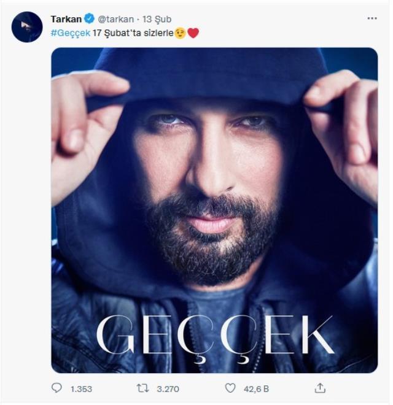Click the 13 Şub timestamp
This screenshot has width=393, height=405.
(x=157, y=19)
